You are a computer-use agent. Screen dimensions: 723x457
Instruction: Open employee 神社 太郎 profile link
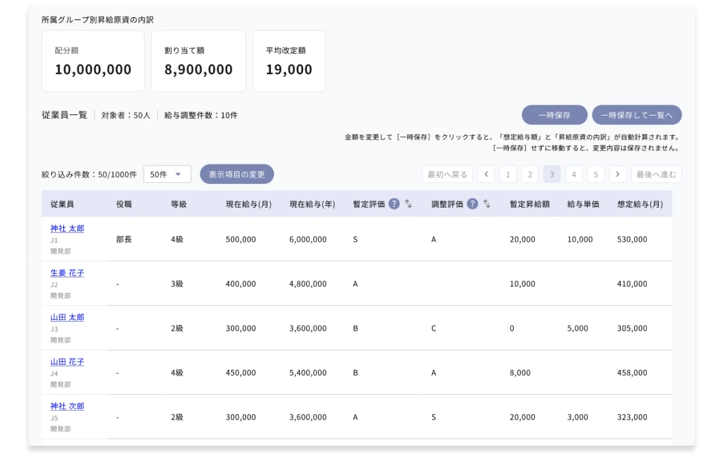pyautogui.click(x=67, y=228)
